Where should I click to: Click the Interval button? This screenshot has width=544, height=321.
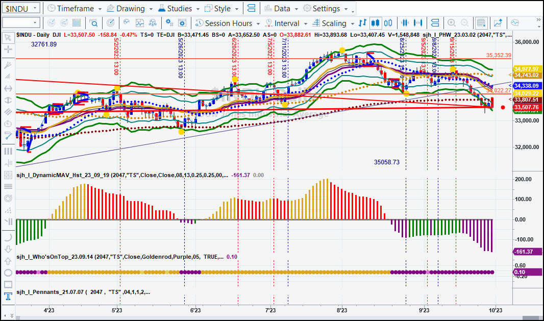coord(282,23)
